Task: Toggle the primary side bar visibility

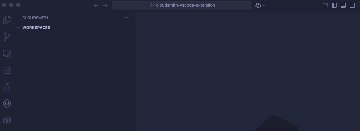Action: (x=334, y=5)
